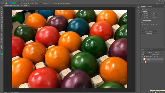Choose the Radial gradient style
The width and height of the screenshot is (165, 93).
[22, 3]
